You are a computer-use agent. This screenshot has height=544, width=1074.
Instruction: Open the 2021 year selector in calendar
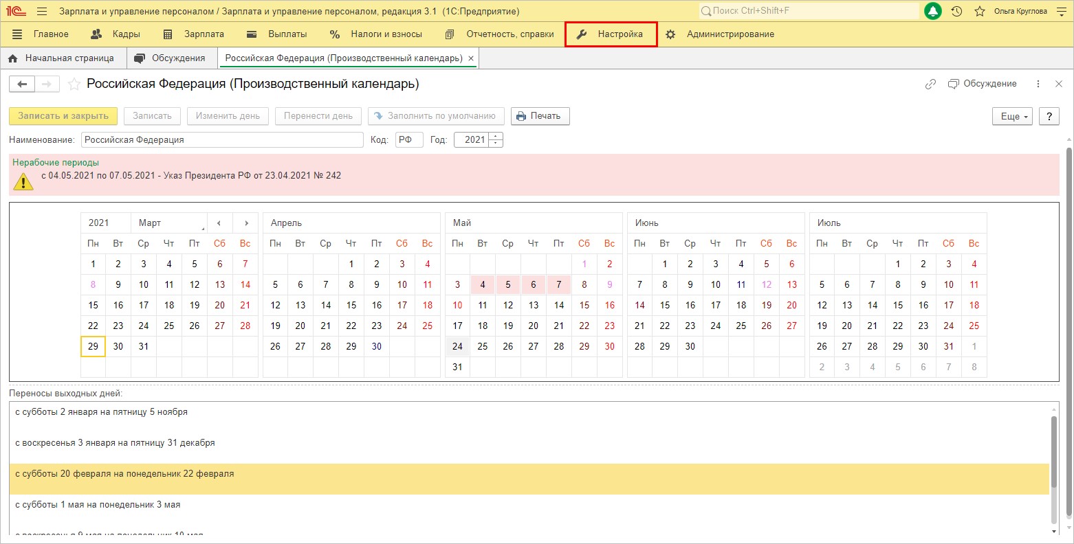(105, 223)
